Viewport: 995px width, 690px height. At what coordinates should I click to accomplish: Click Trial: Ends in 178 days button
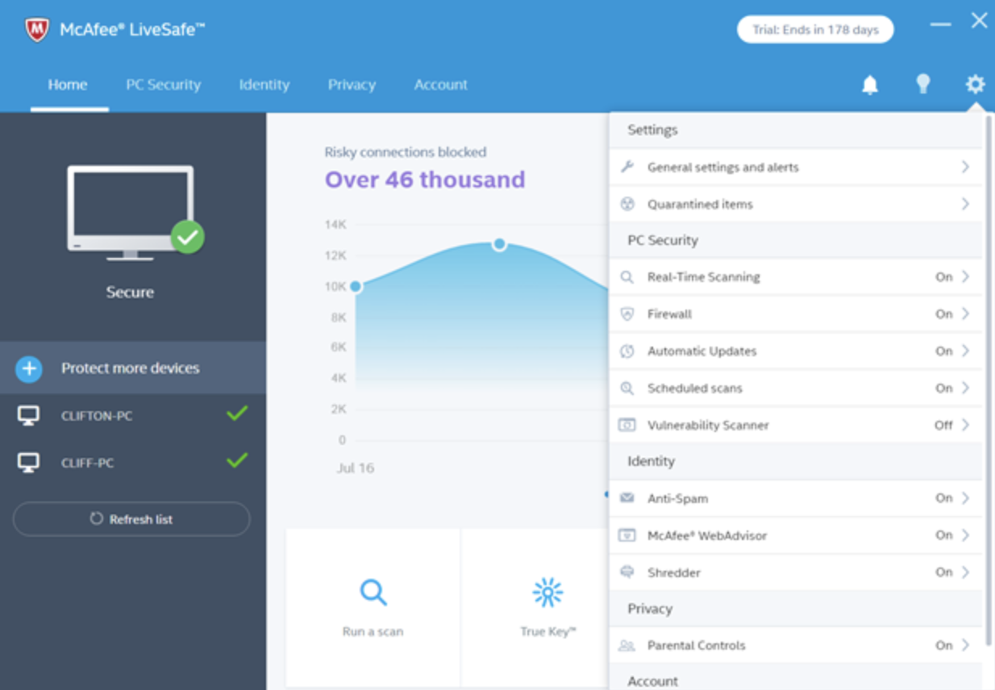816,30
